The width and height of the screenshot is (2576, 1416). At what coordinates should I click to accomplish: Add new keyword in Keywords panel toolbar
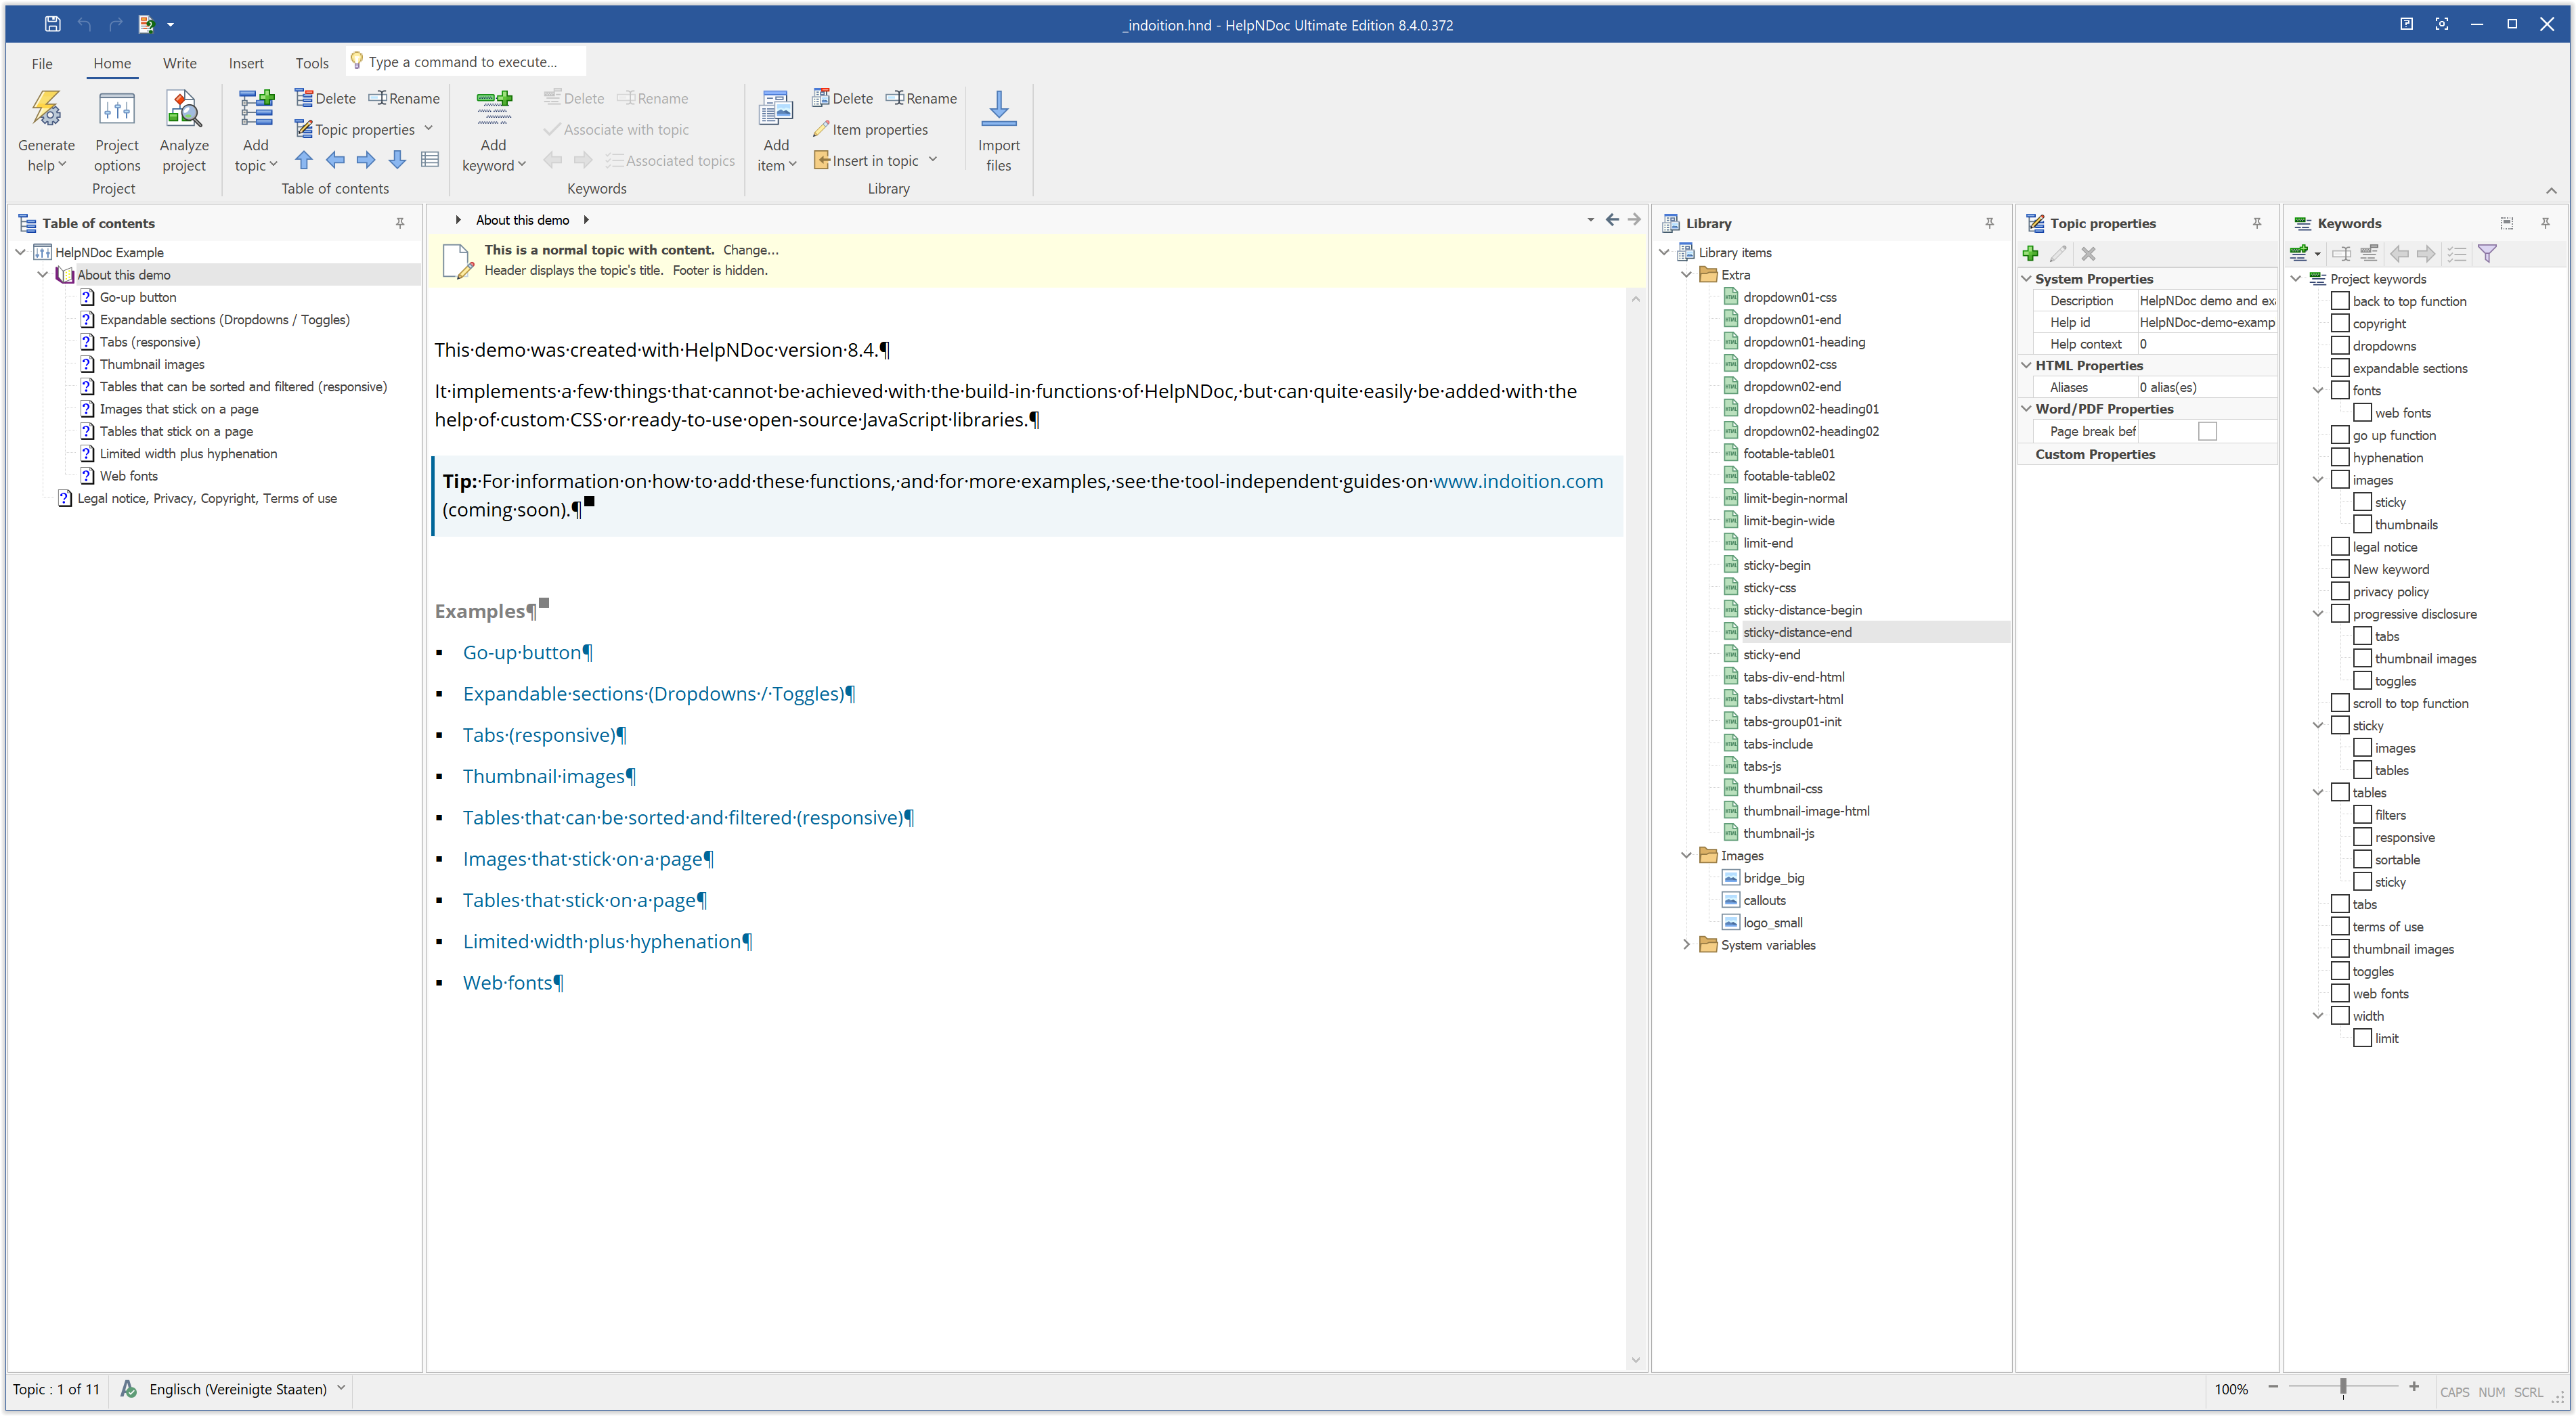click(x=2299, y=253)
